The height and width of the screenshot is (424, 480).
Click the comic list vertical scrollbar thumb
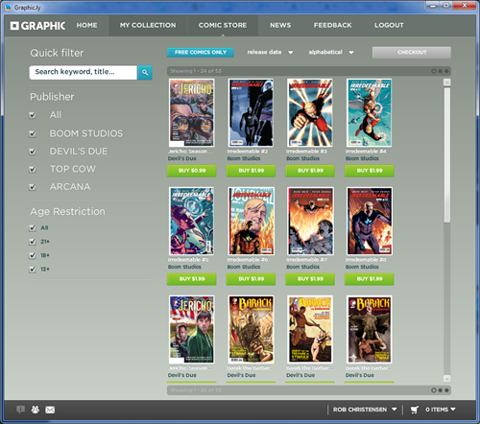tap(447, 155)
